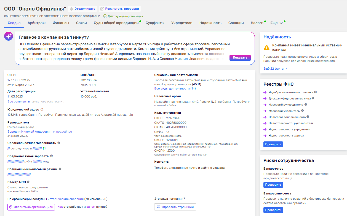
Task: Open Все реквизиты link
Action: pos(18,102)
